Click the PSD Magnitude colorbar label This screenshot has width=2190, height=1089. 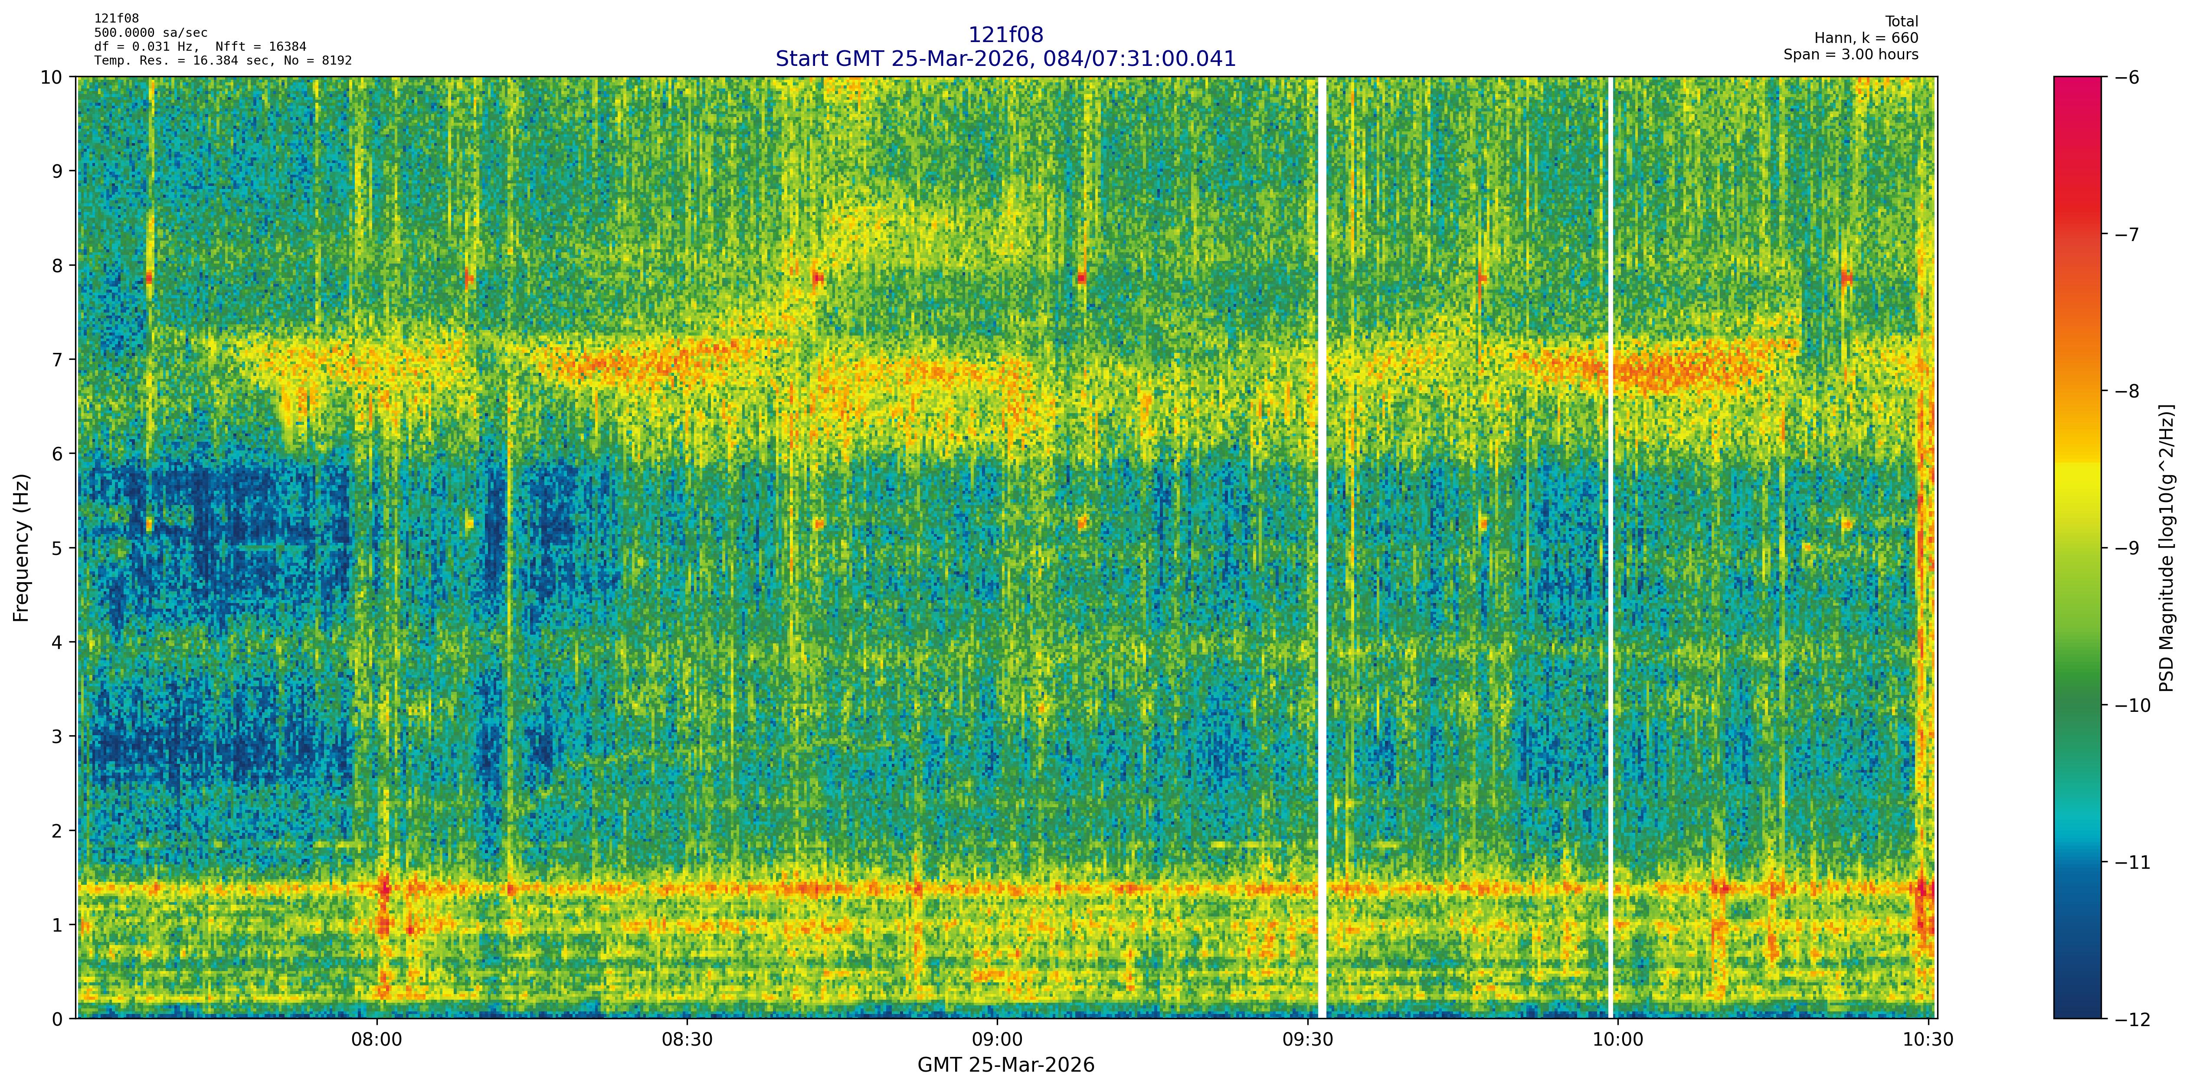2167,548
